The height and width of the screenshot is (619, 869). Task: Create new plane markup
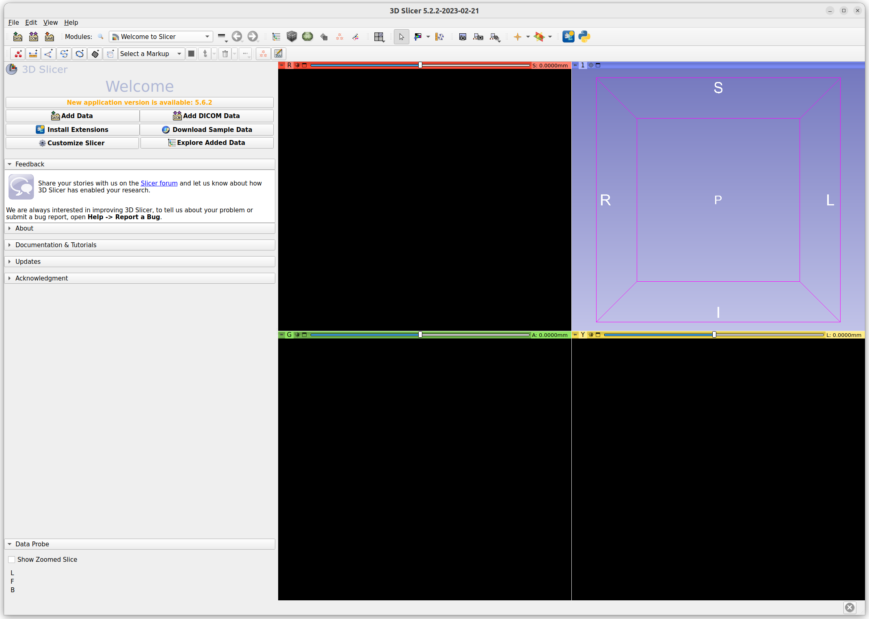[95, 54]
